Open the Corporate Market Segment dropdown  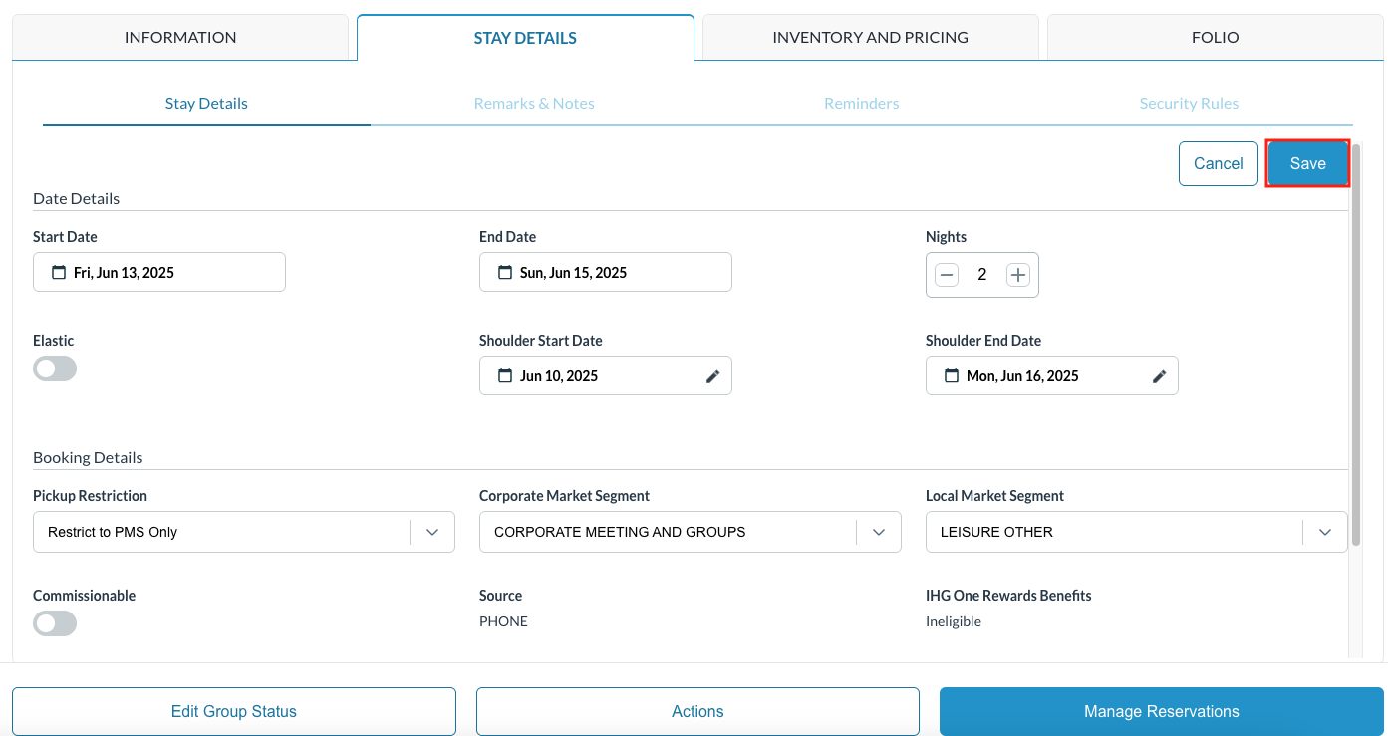click(879, 532)
